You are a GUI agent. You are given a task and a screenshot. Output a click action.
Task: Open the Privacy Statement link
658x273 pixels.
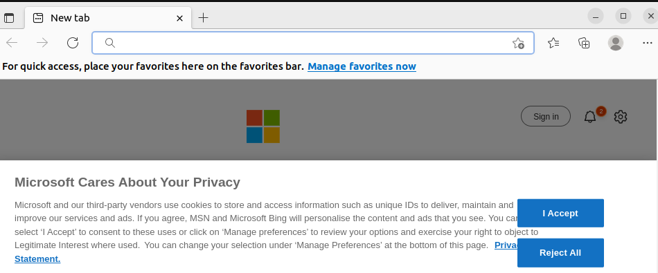coord(37,258)
